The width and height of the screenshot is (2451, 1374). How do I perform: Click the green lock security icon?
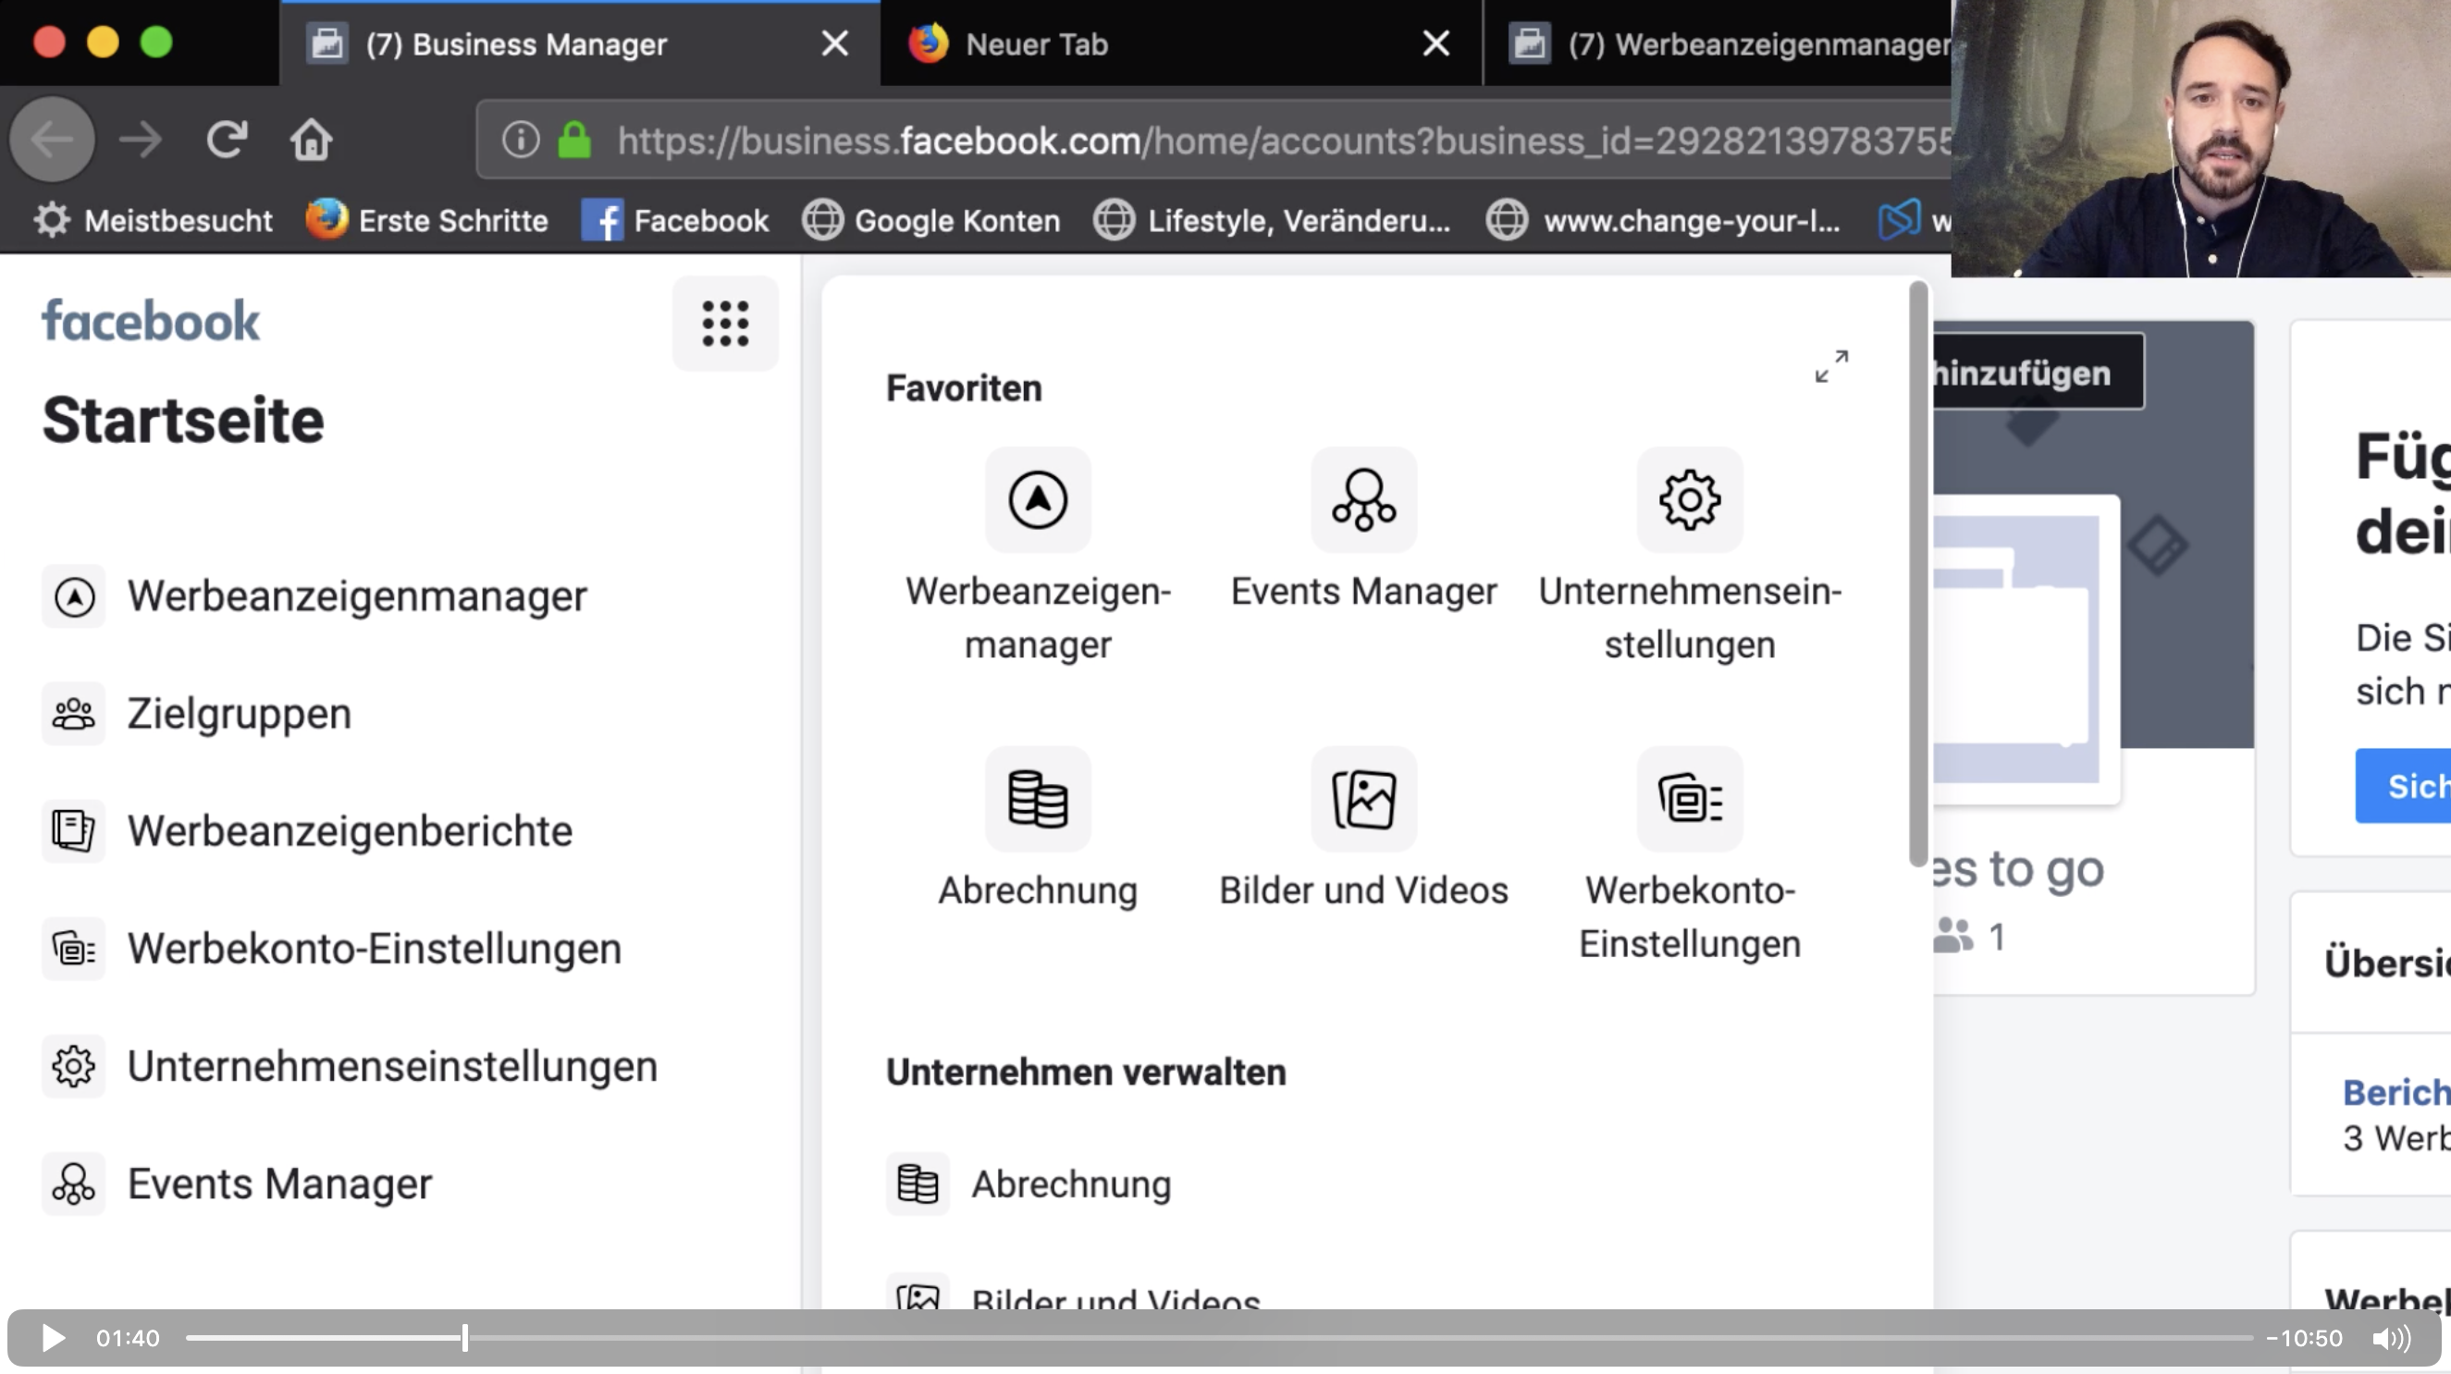tap(573, 140)
